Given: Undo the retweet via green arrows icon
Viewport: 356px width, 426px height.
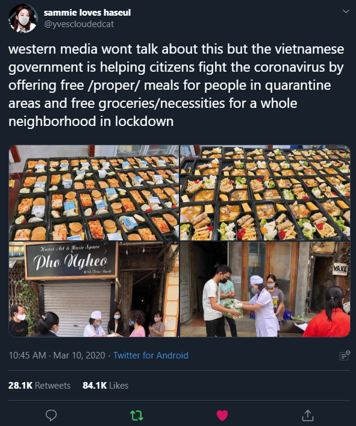Looking at the screenshot, I should point(137,415).
